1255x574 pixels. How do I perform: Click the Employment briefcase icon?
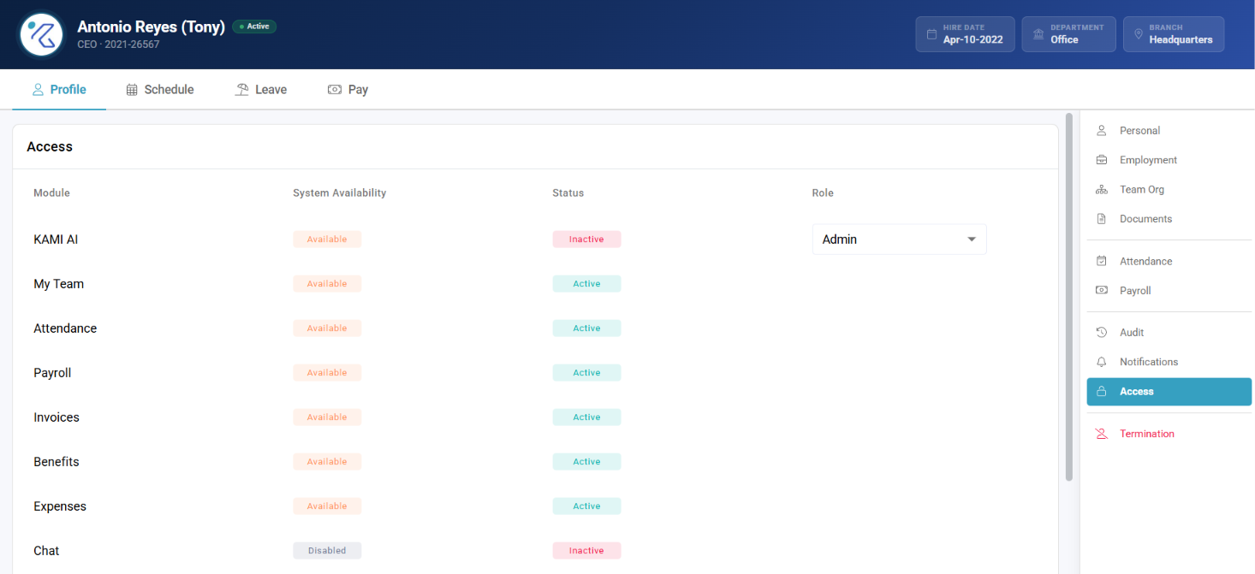[1102, 160]
